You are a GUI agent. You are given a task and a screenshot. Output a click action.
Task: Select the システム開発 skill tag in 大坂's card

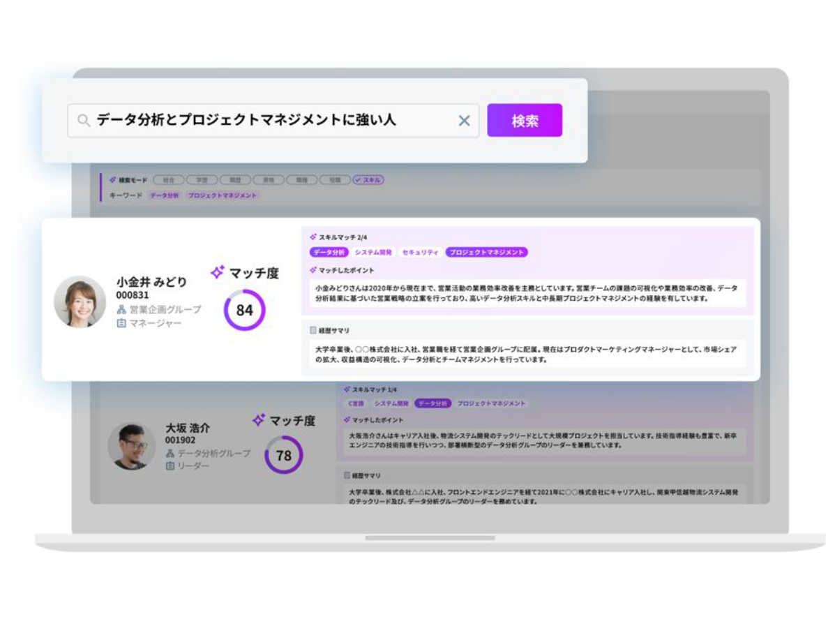391,404
